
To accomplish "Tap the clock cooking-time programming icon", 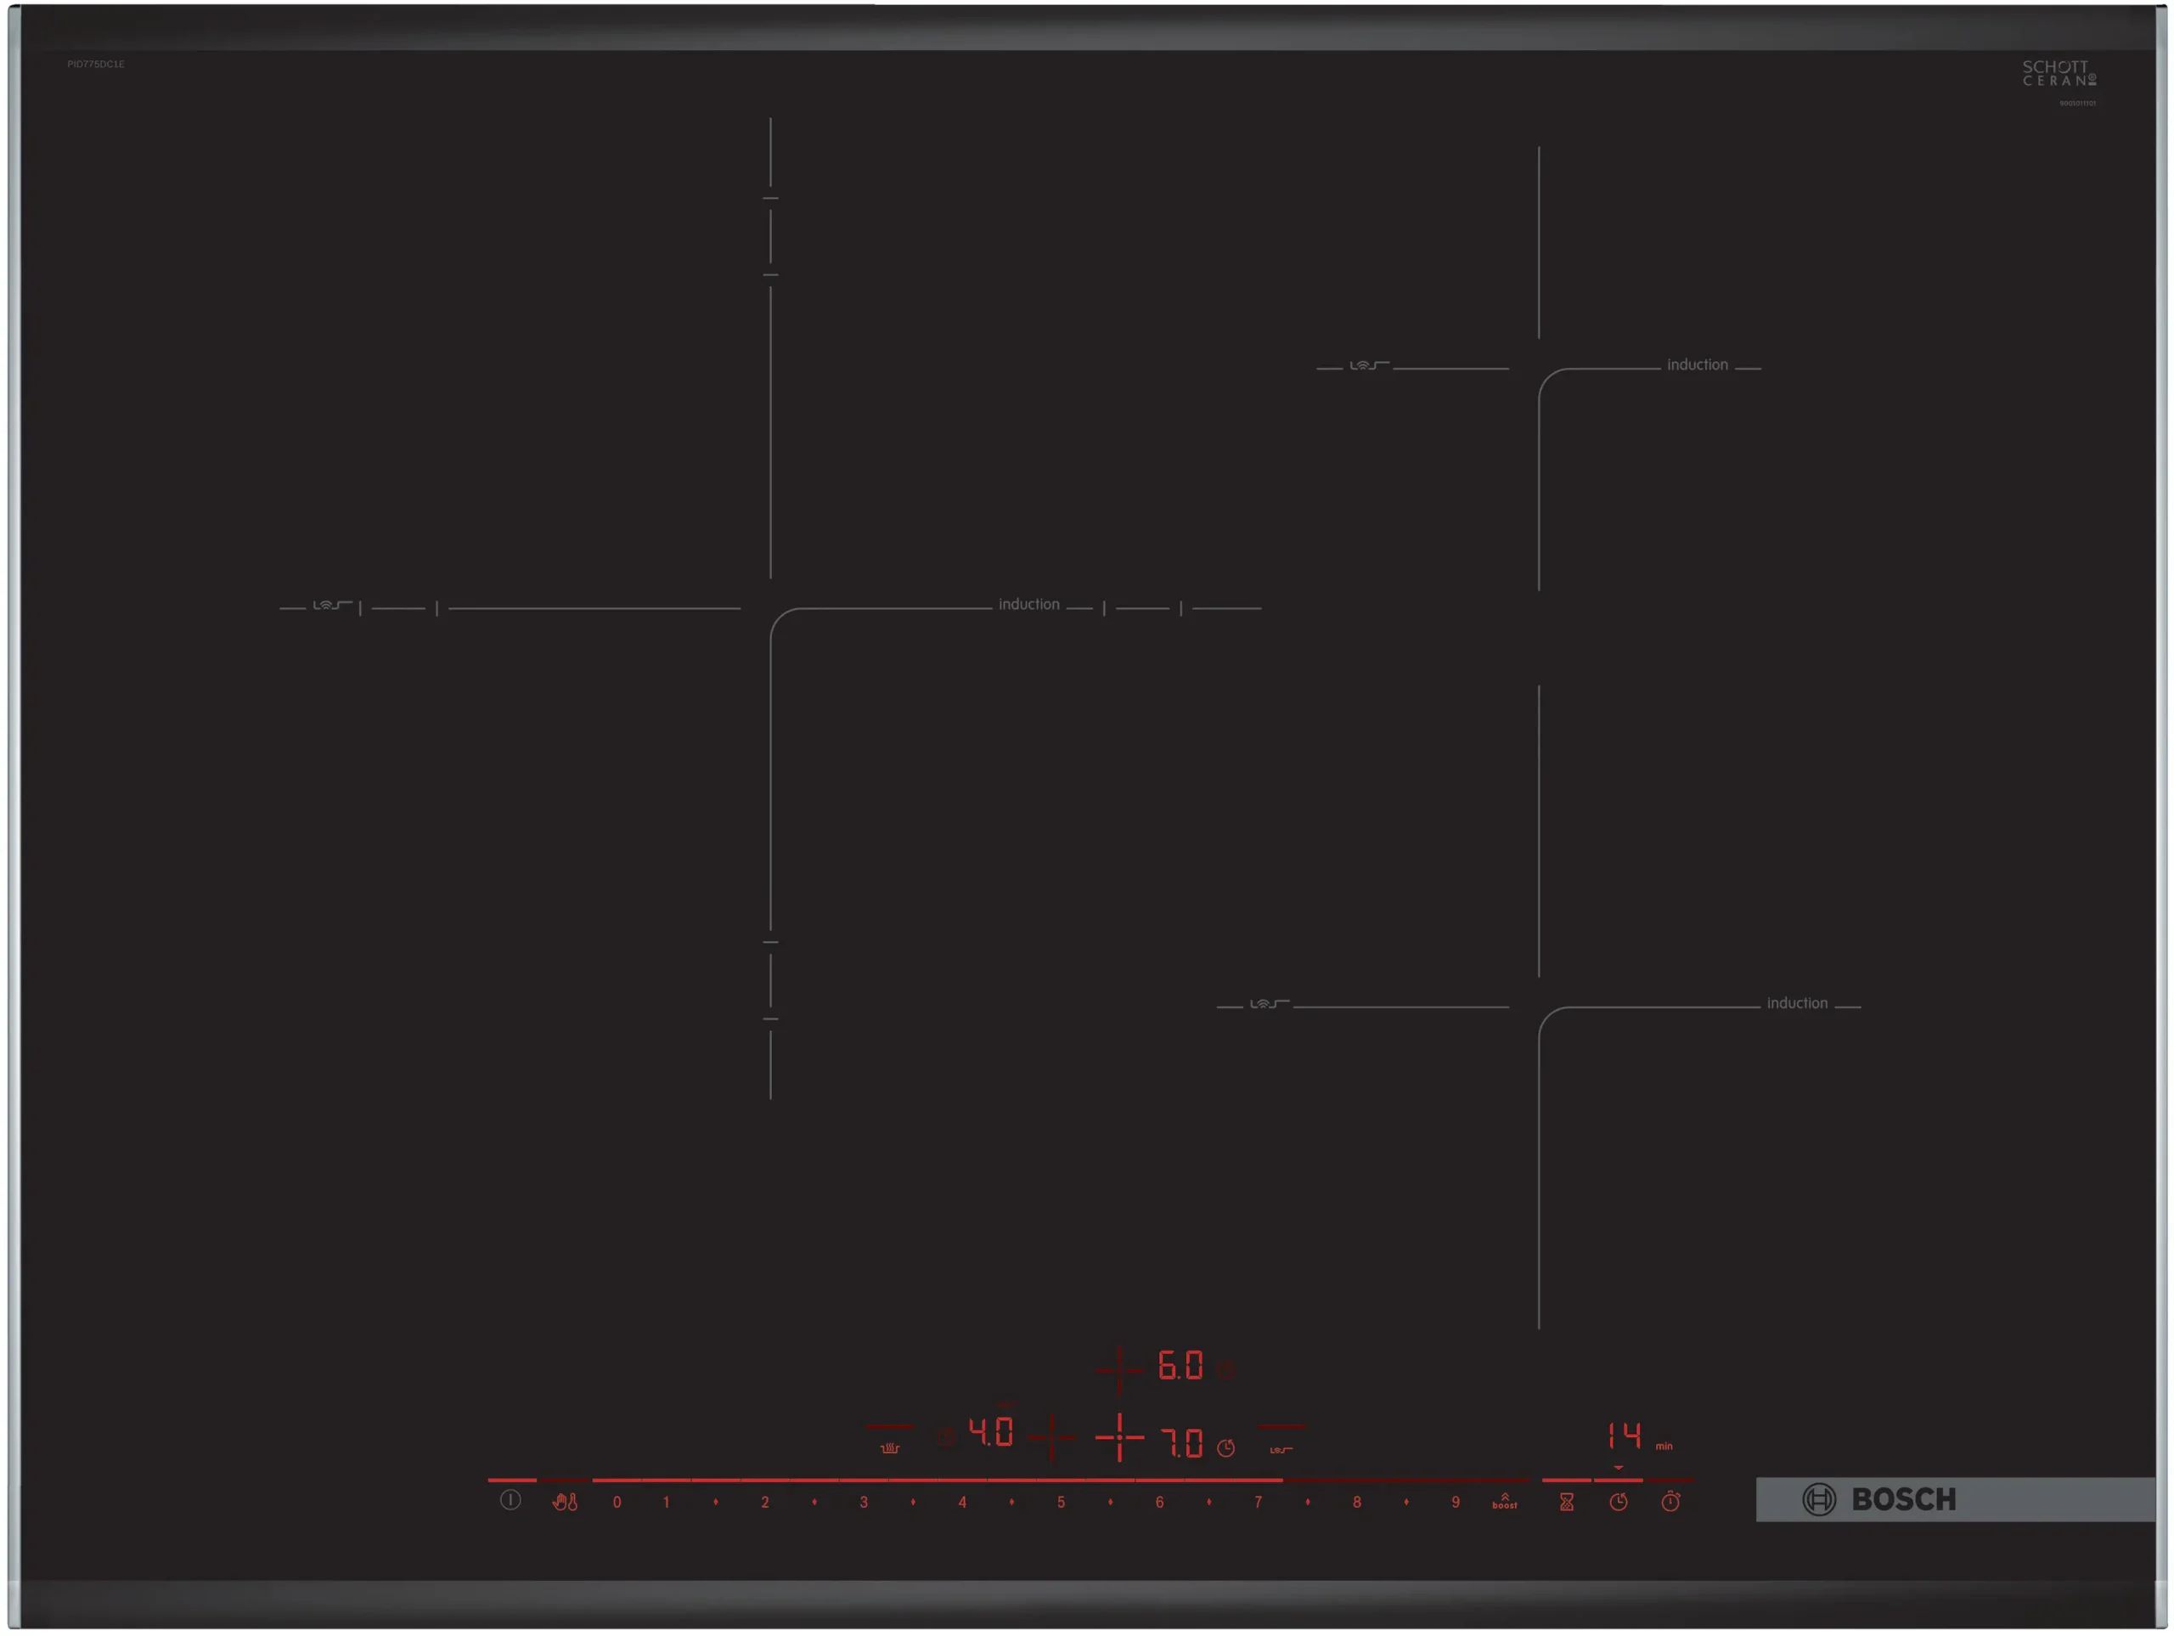I will [x=1618, y=1501].
